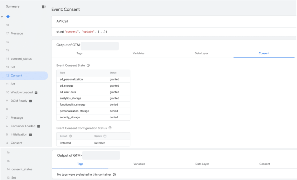Open the Data Layer tab

(x=201, y=53)
